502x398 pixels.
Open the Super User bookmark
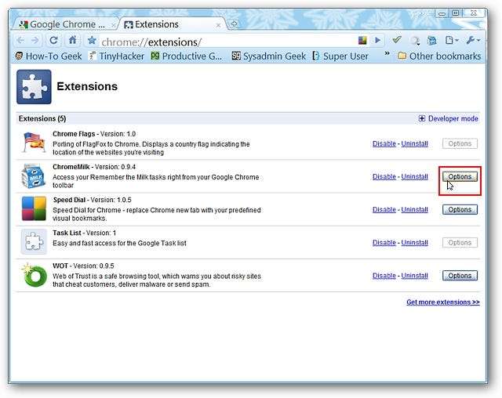pyautogui.click(x=340, y=56)
